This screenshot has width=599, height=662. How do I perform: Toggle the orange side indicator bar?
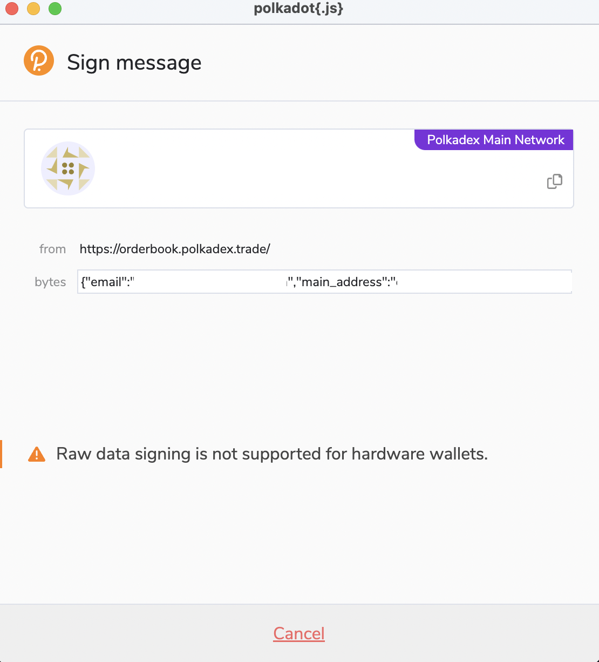2,454
